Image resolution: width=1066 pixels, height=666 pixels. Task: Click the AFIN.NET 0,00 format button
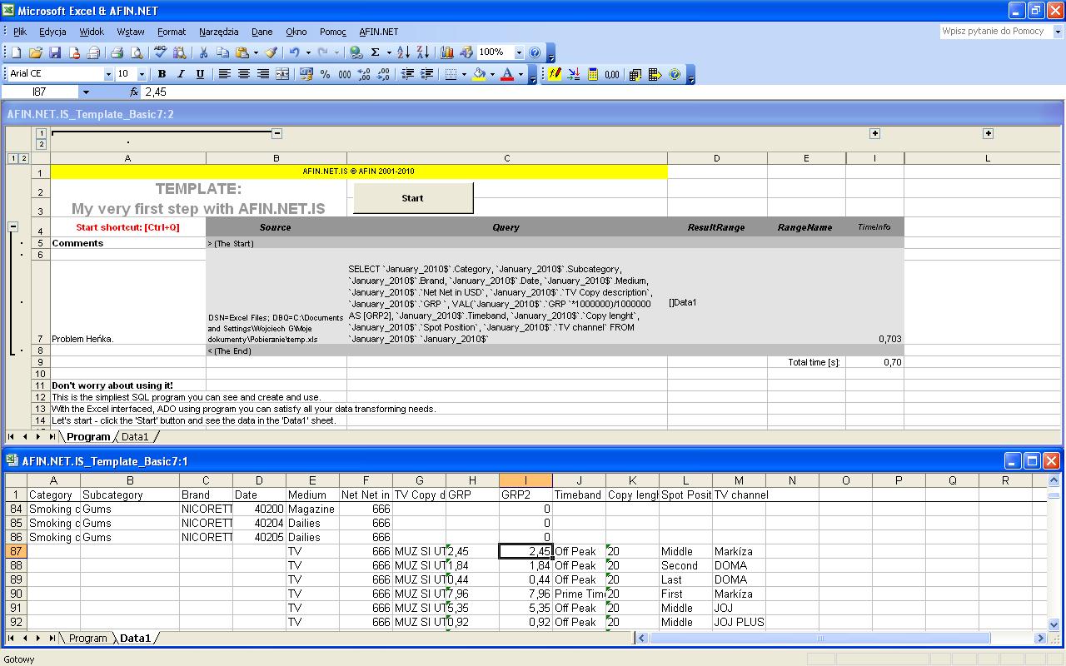pos(612,74)
